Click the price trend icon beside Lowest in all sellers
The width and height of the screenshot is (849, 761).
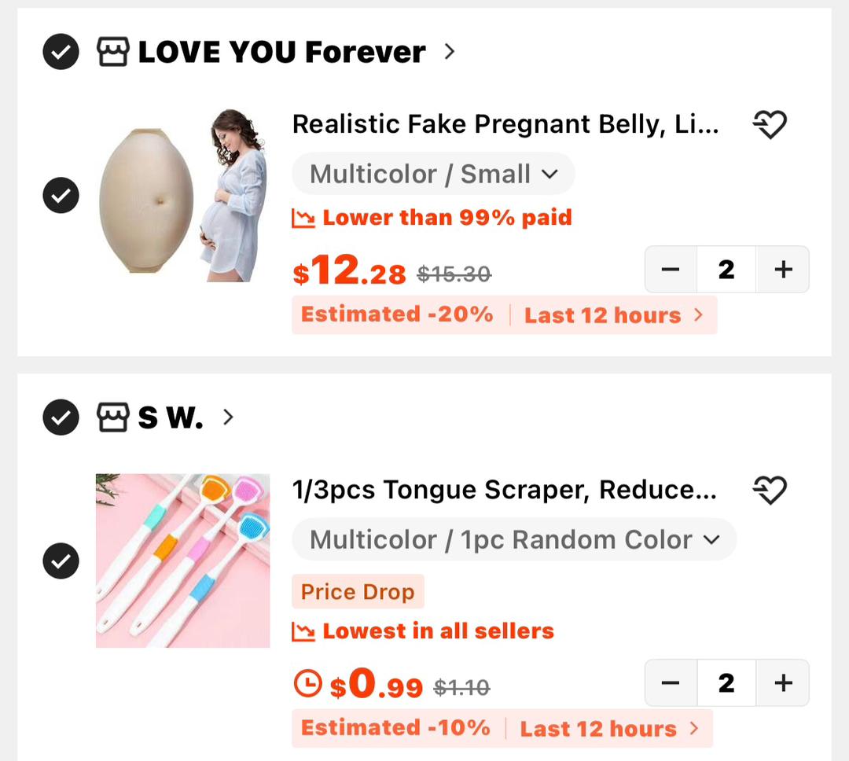tap(303, 631)
